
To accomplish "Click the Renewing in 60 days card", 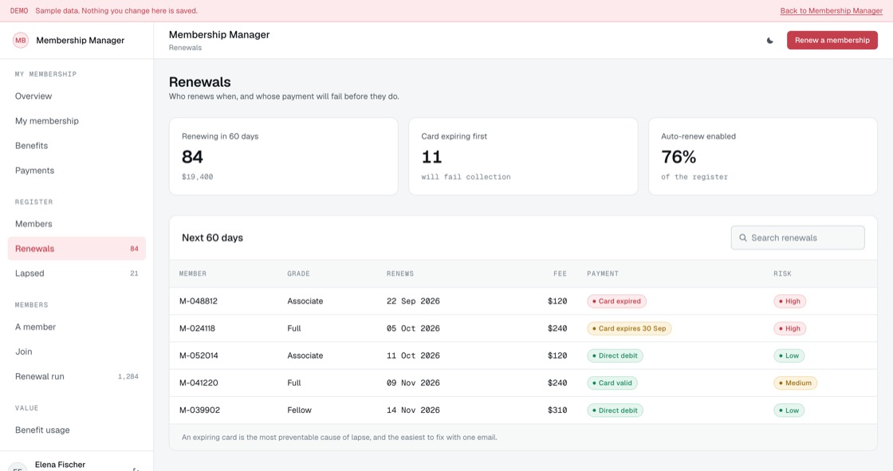I will point(284,157).
